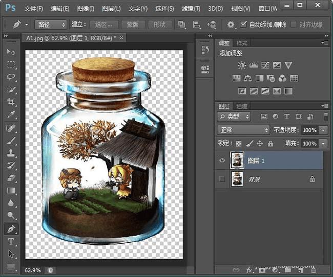Click the 形状 button in options bar

pyautogui.click(x=160, y=25)
